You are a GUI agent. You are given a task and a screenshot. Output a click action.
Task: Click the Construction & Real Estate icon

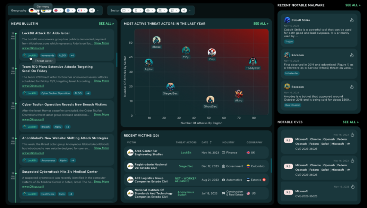[223, 193]
